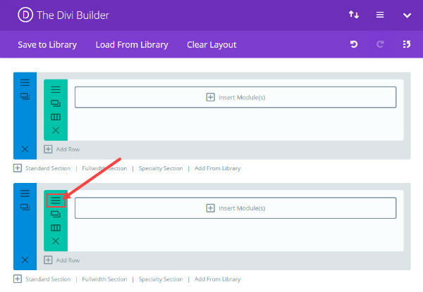Click Add From Library below second section

[217, 279]
